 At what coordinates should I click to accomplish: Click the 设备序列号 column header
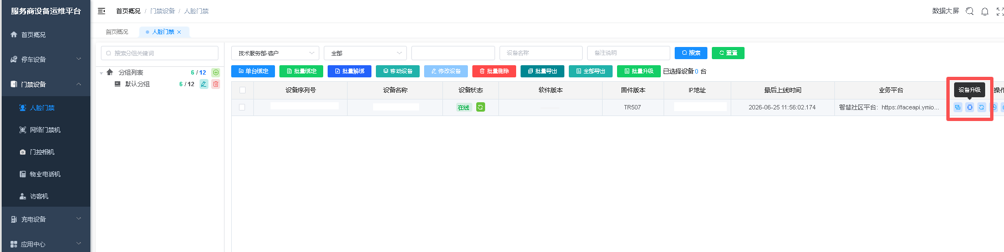tap(300, 90)
